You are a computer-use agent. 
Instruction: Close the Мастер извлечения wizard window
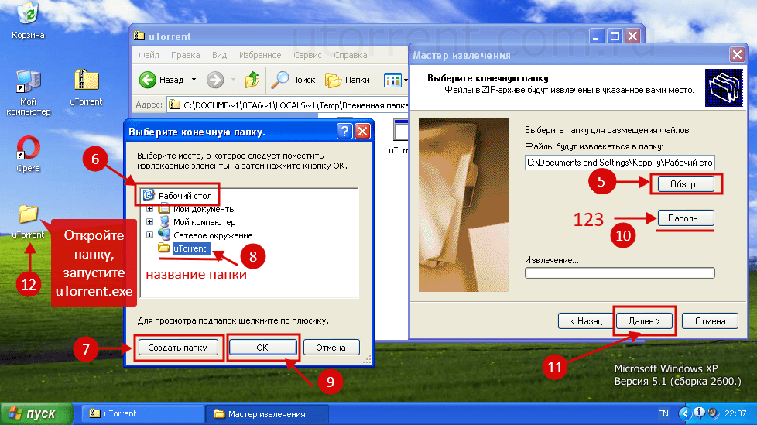737,54
